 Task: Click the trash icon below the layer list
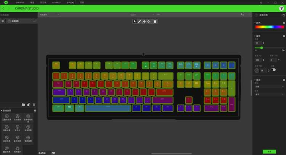click(x=34, y=105)
